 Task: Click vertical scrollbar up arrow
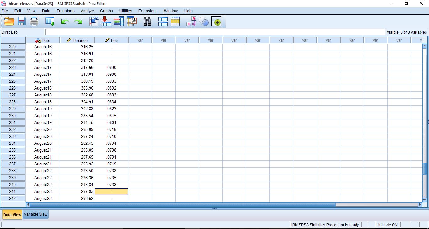click(425, 46)
